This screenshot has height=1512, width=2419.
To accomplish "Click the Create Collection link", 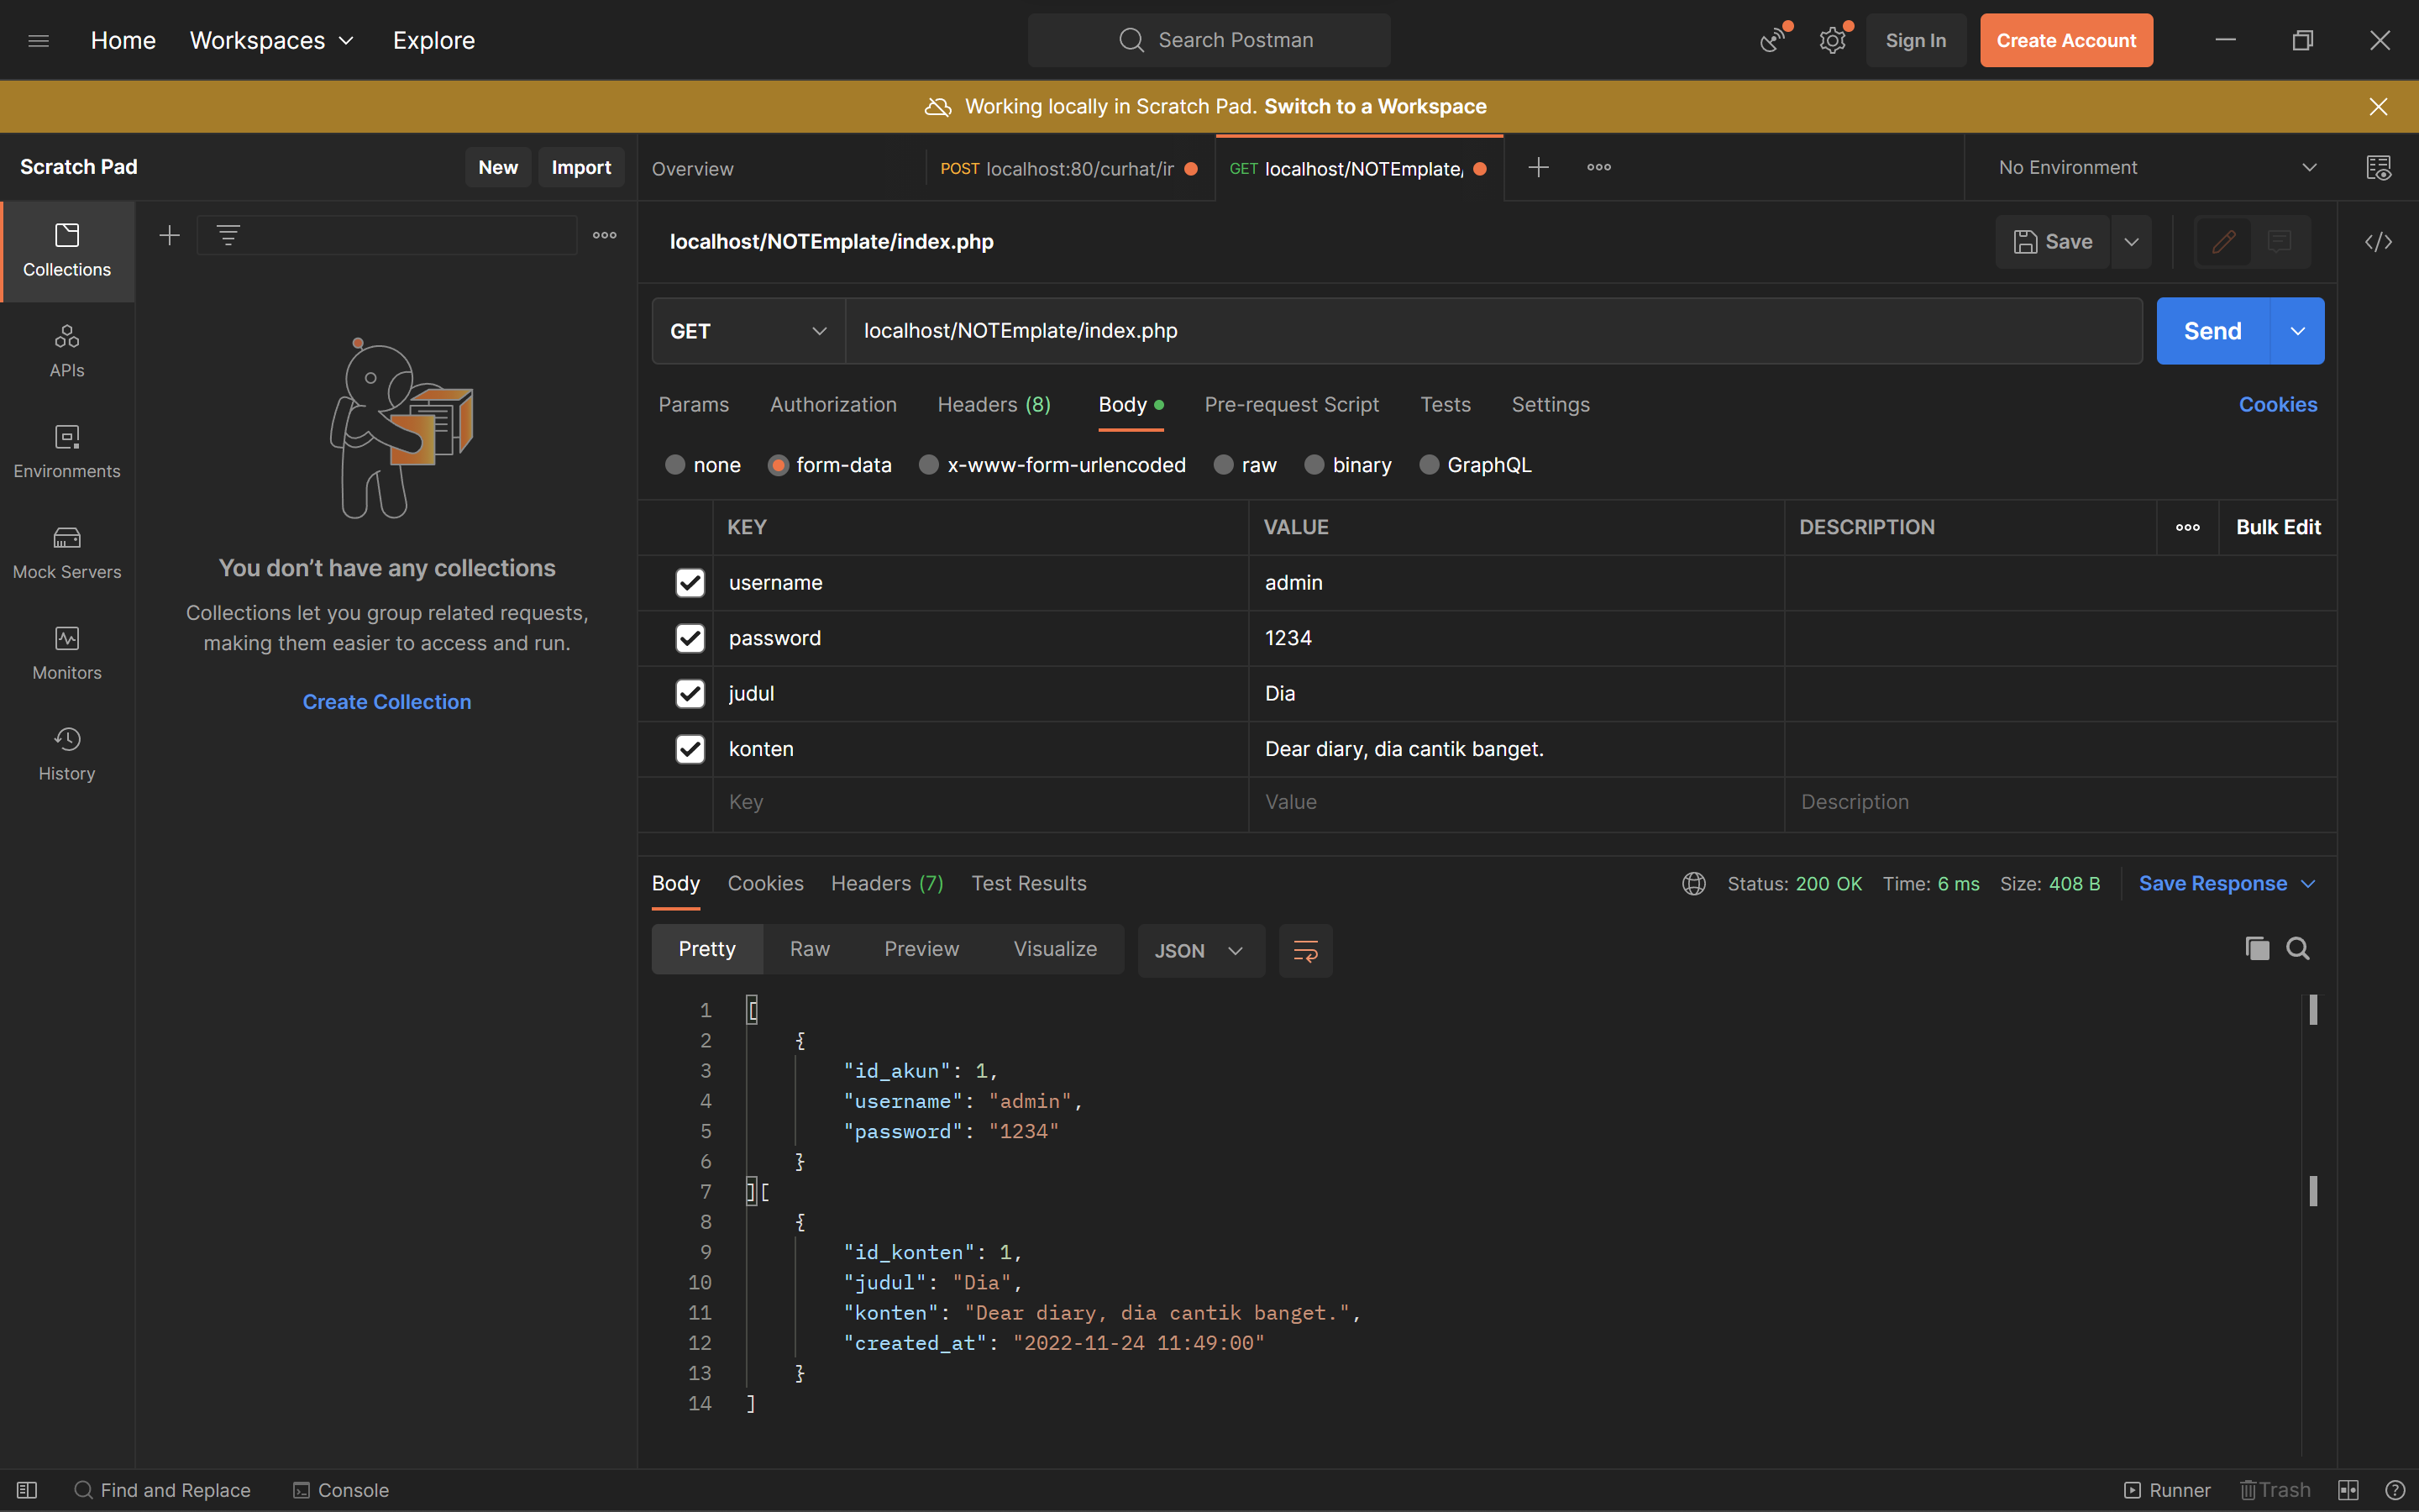I will 387,702.
